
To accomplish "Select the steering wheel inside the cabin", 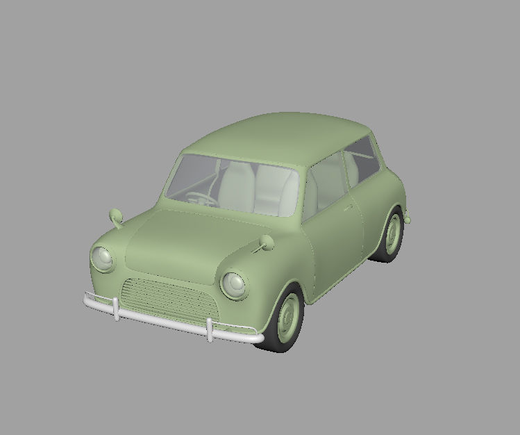I will pos(201,198).
